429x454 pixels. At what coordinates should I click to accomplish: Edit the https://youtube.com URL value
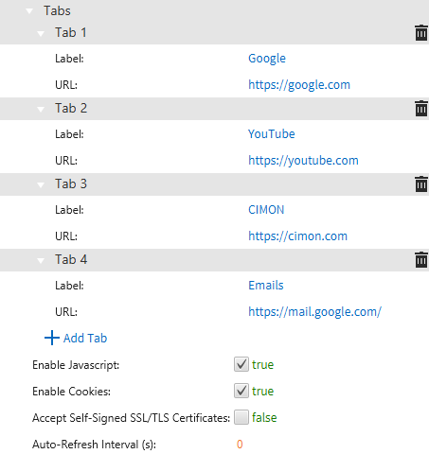click(x=303, y=161)
